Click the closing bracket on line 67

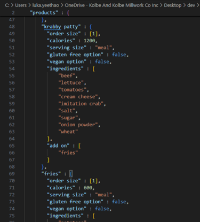pos(49,160)
